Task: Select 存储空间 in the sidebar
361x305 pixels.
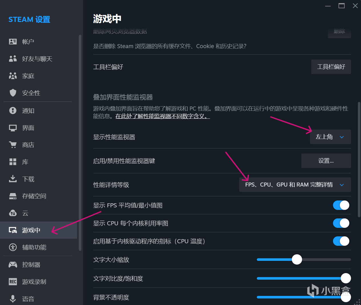Action: point(39,196)
